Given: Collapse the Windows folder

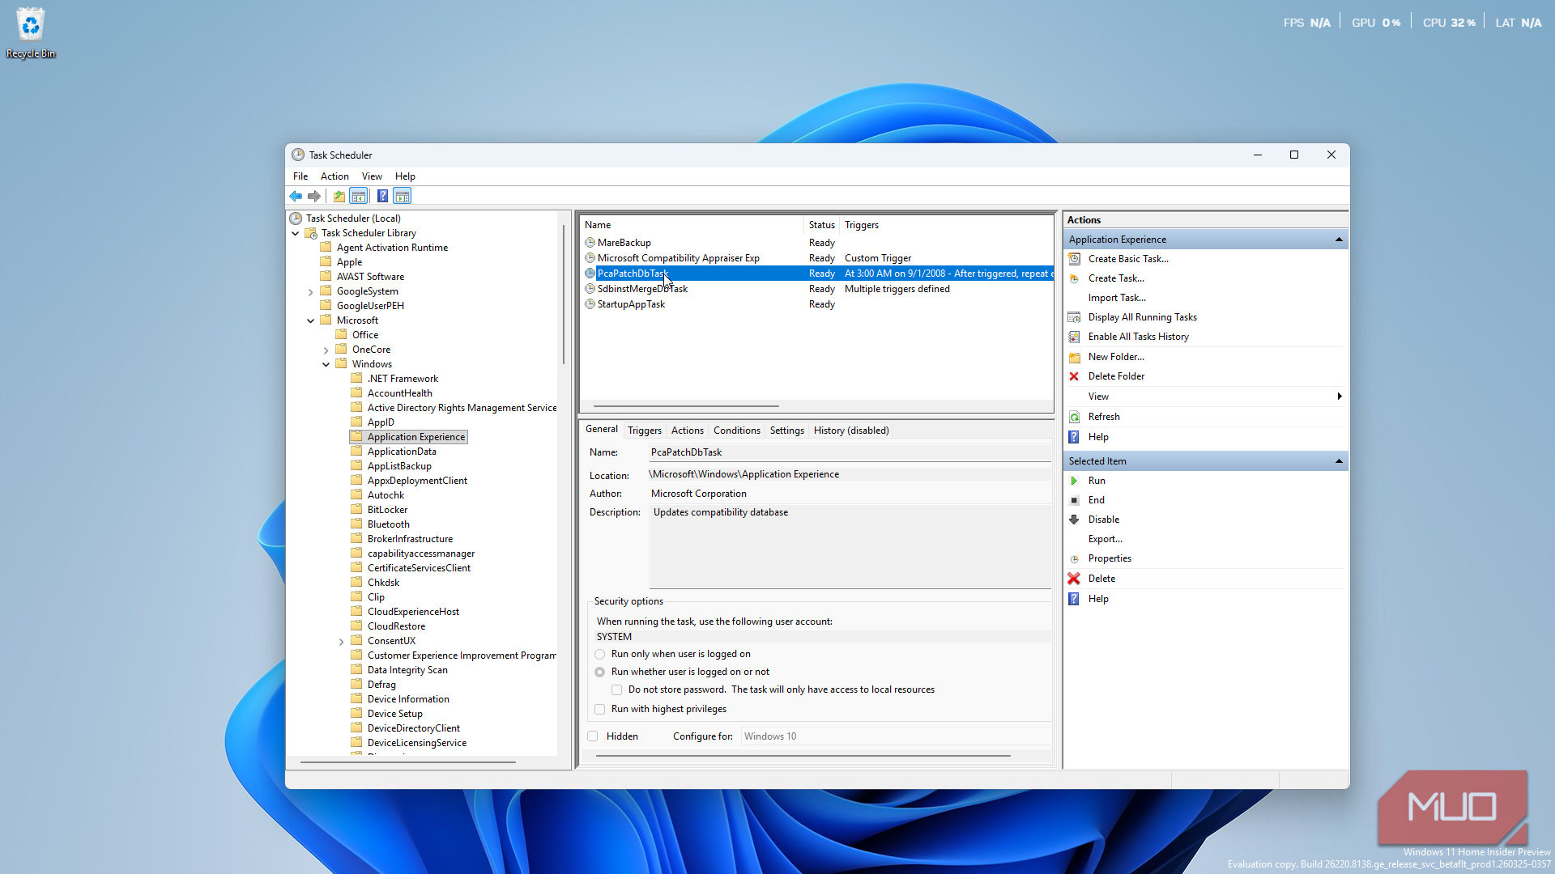Looking at the screenshot, I should pyautogui.click(x=326, y=364).
